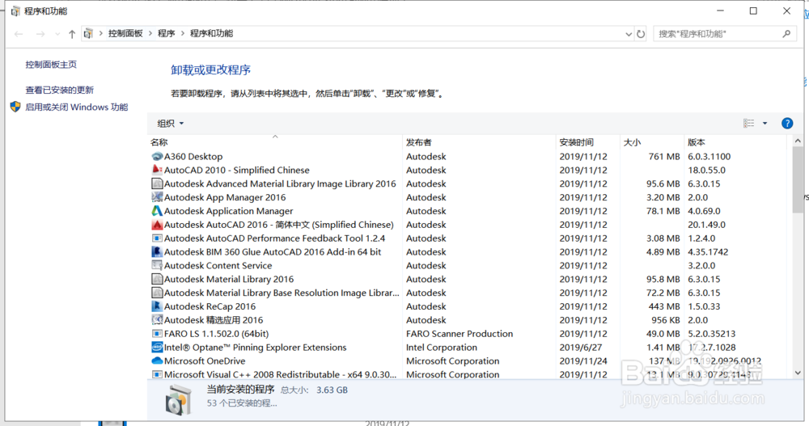Click the search magnifier icon

[786, 34]
